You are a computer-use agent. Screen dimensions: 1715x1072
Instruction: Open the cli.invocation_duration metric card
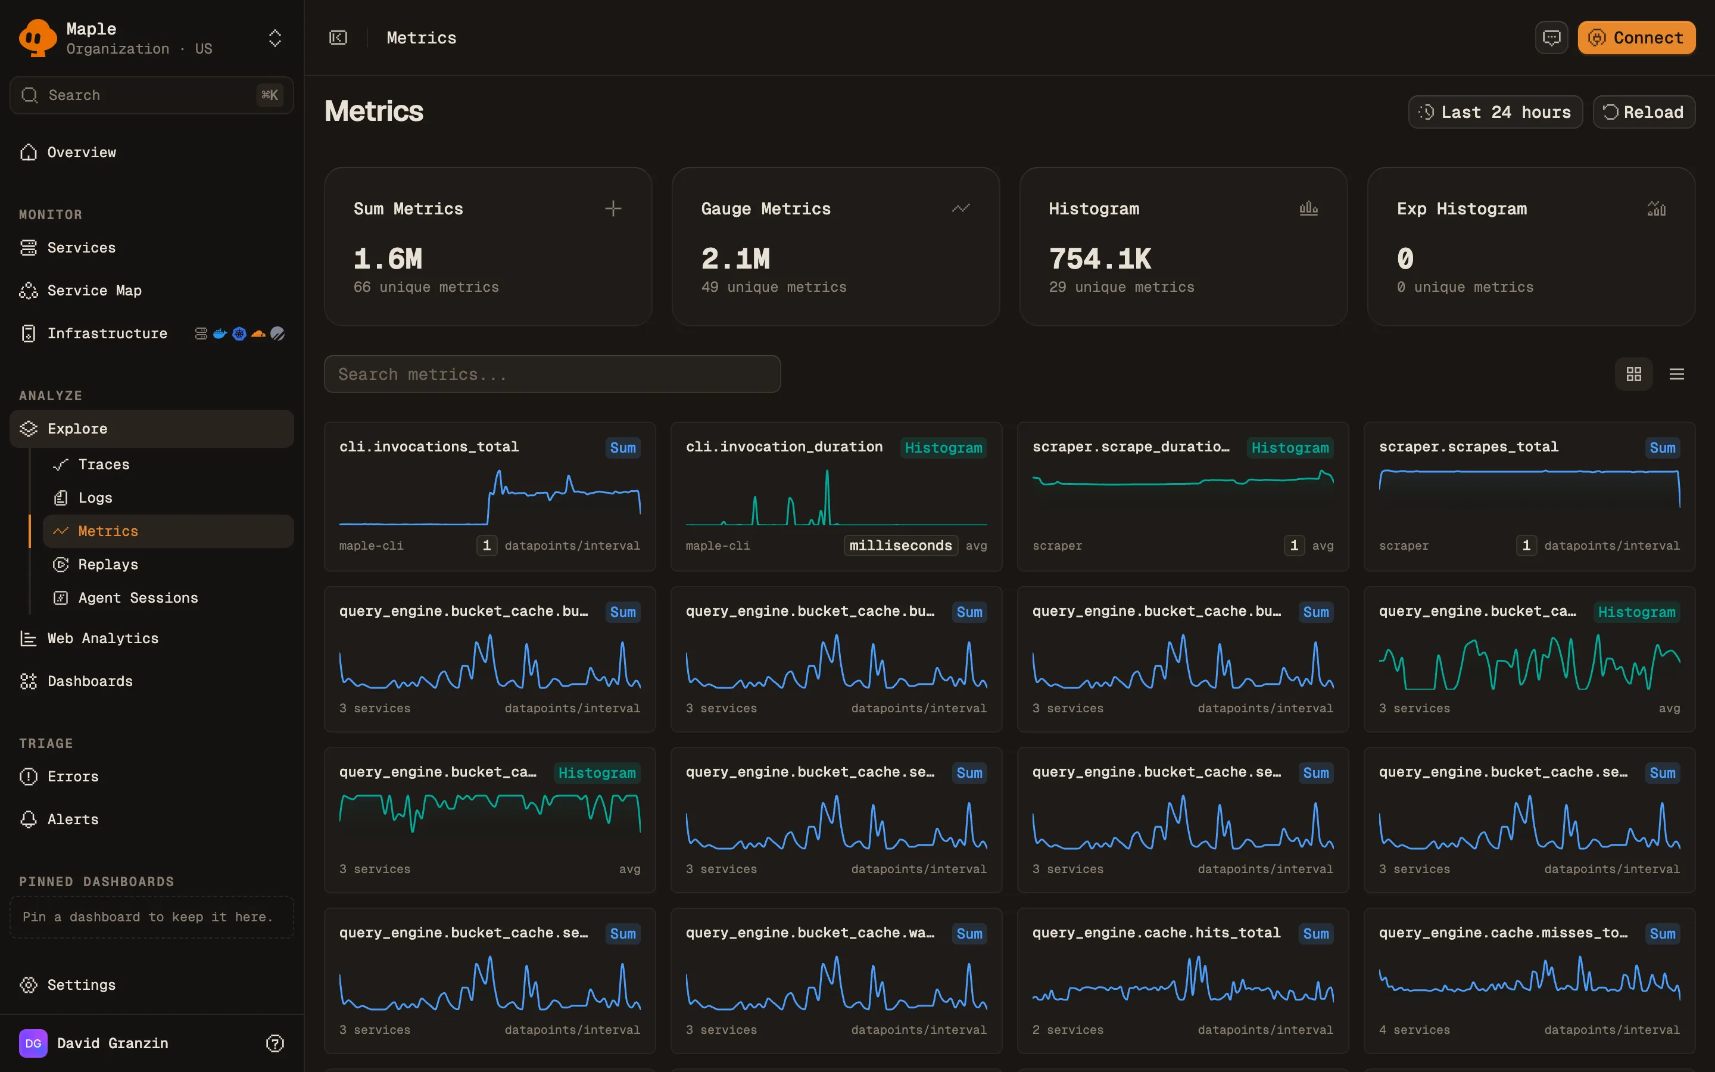tap(836, 497)
